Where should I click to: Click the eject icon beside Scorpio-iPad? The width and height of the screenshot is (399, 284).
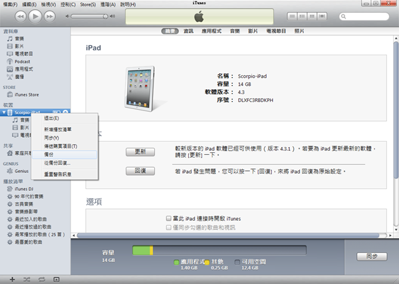point(65,112)
